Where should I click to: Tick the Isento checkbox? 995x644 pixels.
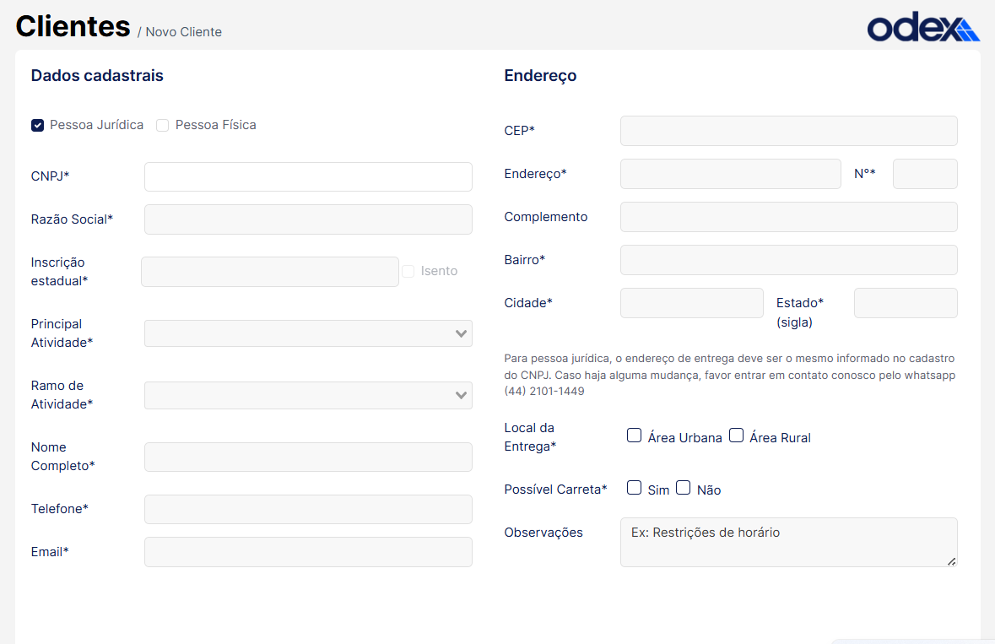coord(408,271)
